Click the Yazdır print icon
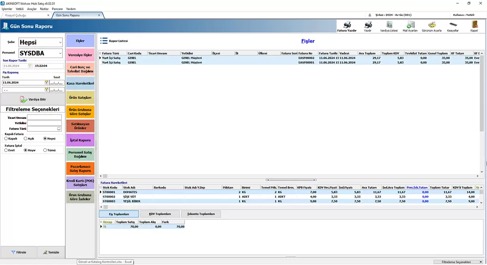 (368, 25)
